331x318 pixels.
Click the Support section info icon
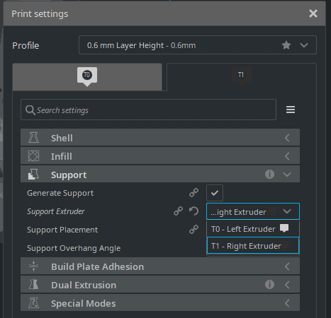pos(269,175)
